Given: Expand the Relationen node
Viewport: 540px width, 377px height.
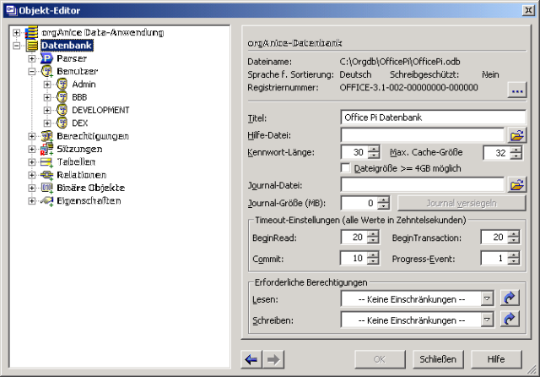Looking at the screenshot, I should point(32,175).
